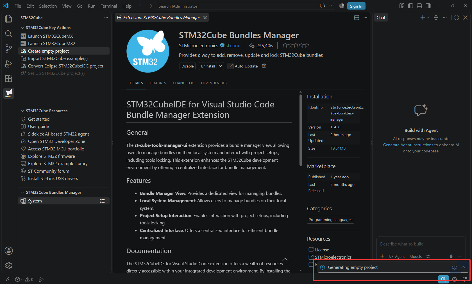Open the title bar chat dropdown chevron
Viewport: 472px width, 284px height.
330,6
